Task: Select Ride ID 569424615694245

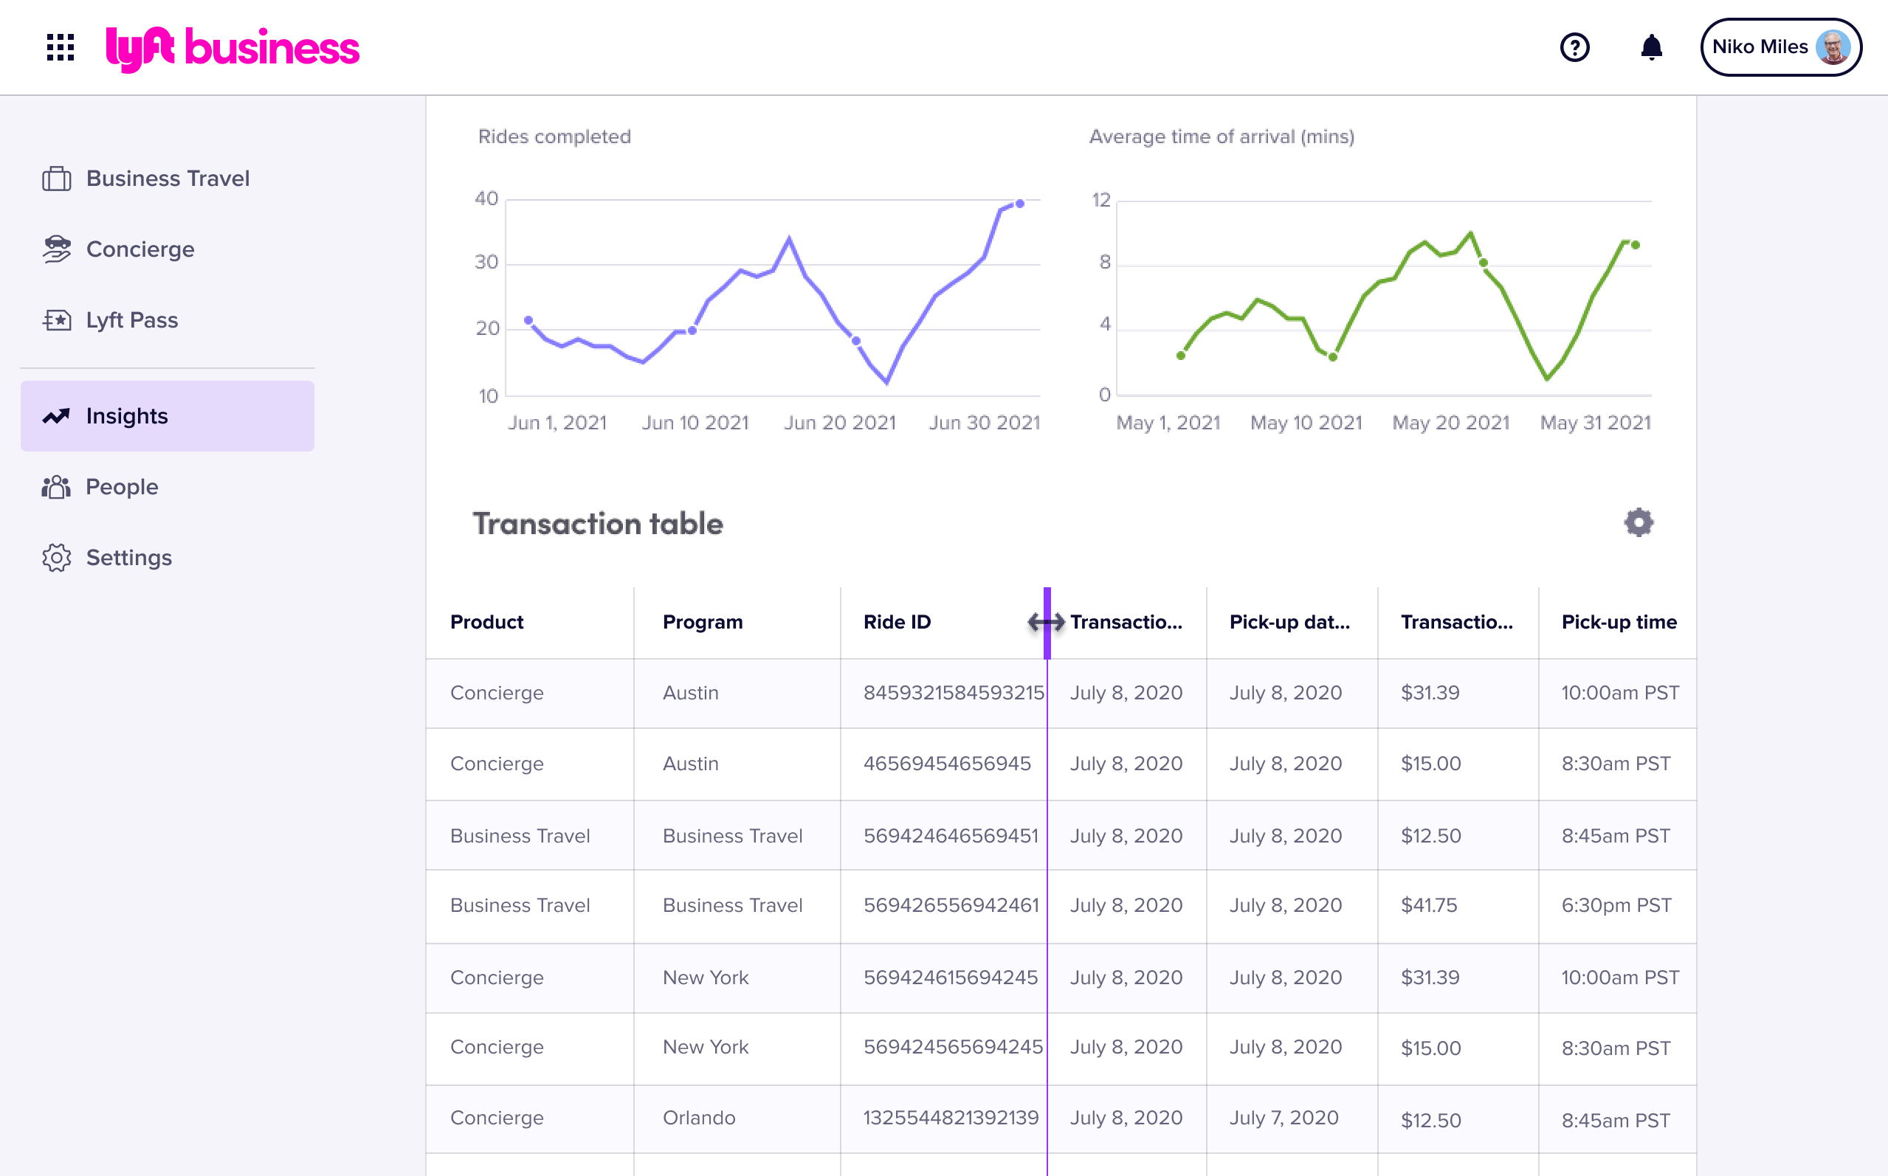Action: [951, 978]
